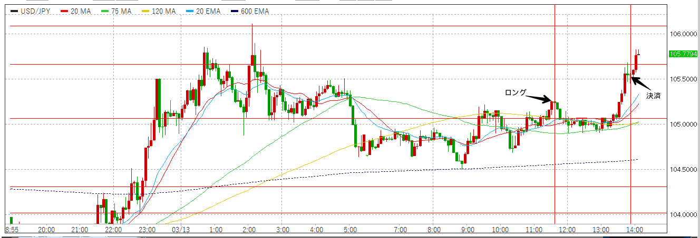Click the 20:00 time axis label
The height and width of the screenshot is (238, 700).
(47, 230)
